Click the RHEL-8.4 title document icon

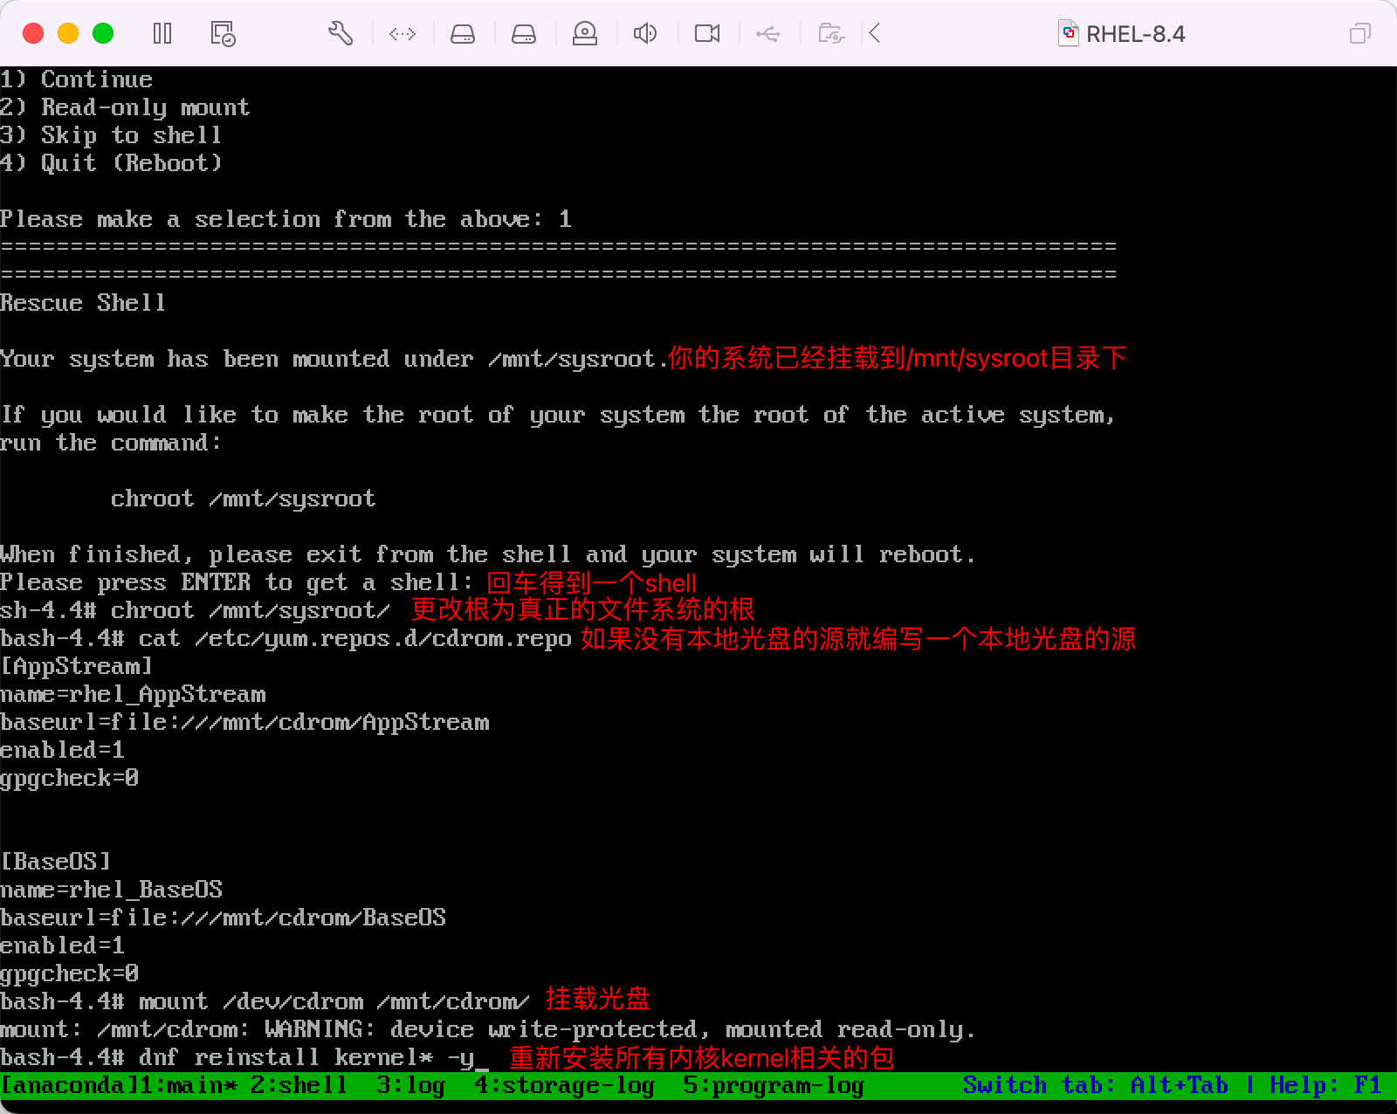pyautogui.click(x=1068, y=34)
